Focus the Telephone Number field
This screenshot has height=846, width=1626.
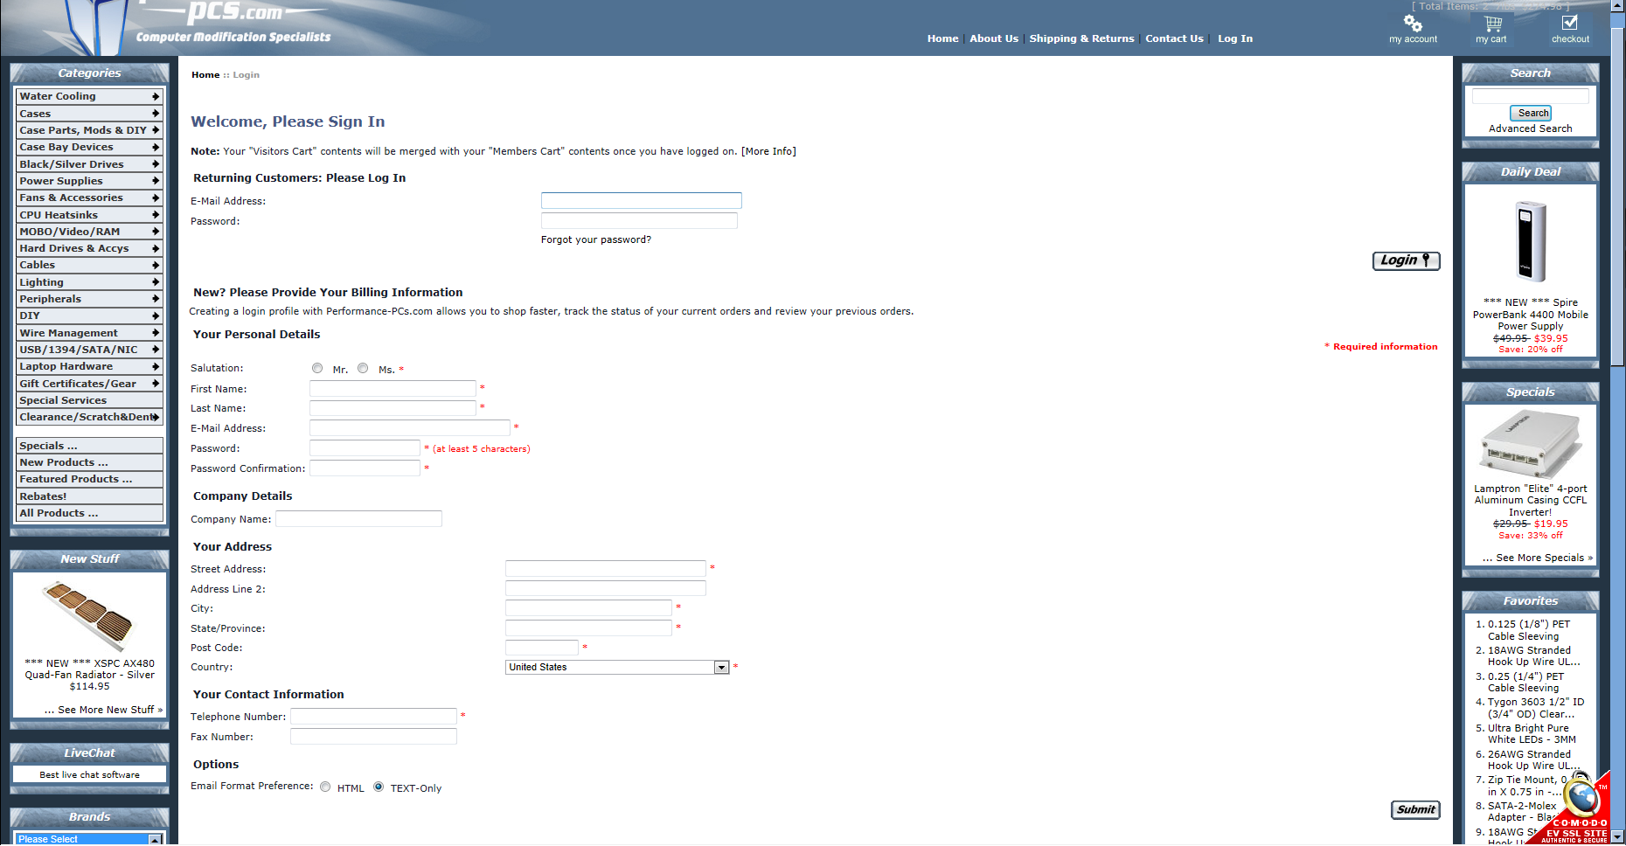pyautogui.click(x=373, y=717)
